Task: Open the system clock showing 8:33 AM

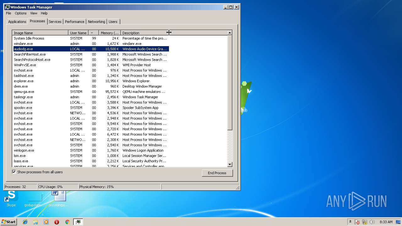Action: 386,222
